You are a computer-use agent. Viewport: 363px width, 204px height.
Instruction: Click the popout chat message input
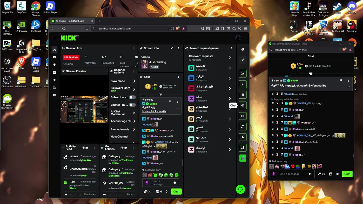pos(291,174)
